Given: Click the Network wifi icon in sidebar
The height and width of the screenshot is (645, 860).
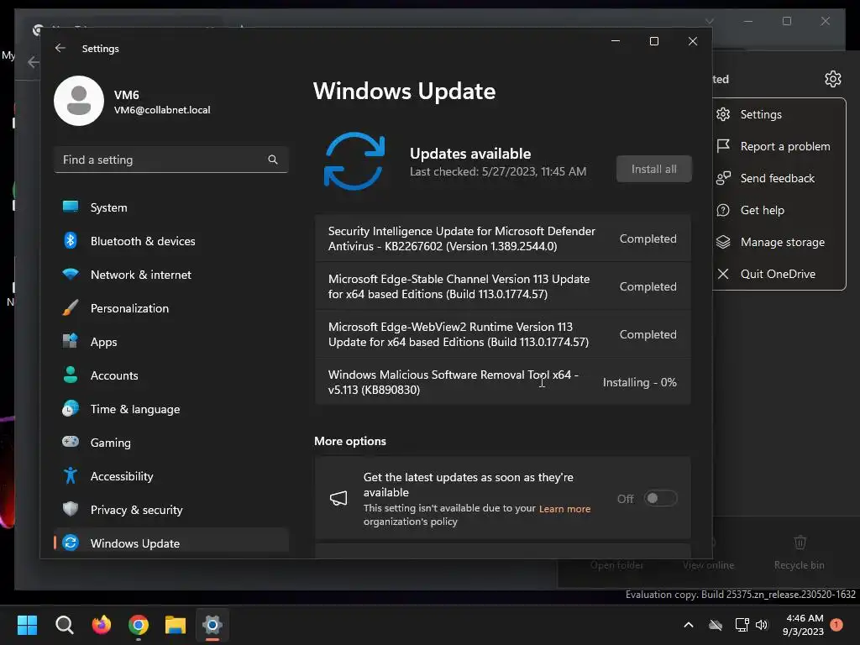Looking at the screenshot, I should click(71, 274).
